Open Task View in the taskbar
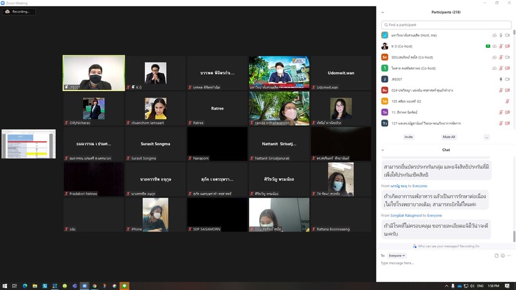 click(14, 286)
